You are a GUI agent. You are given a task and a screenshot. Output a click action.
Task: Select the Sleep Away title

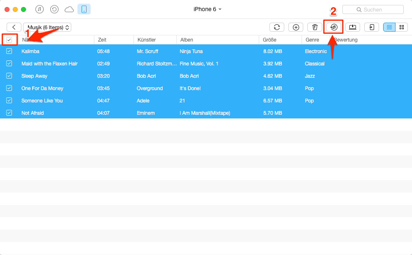[35, 76]
